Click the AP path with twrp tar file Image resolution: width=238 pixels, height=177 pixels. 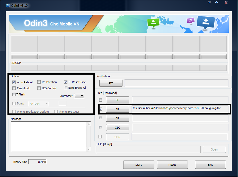coord(180,109)
